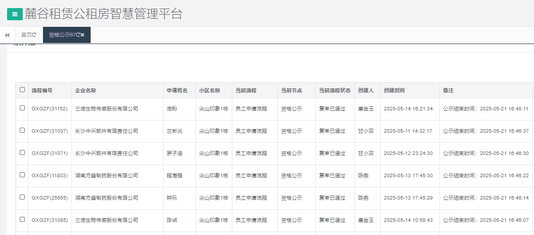Refresh icon on the 首页 tab
The image size is (534, 235).
click(34, 35)
